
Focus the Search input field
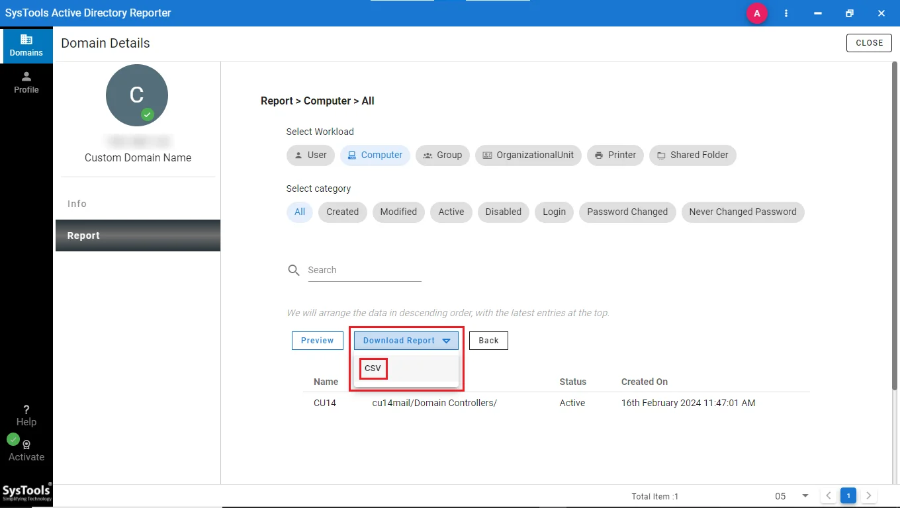365,271
